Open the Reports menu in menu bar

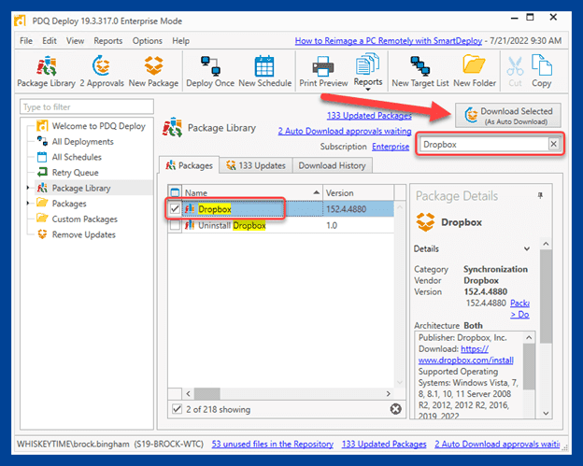pyautogui.click(x=107, y=40)
